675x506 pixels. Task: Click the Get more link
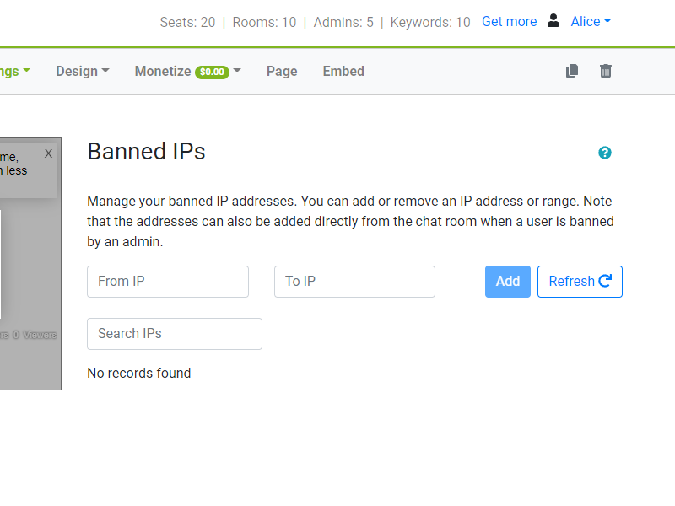509,21
